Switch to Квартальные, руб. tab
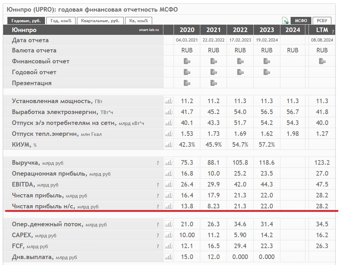 100,21
